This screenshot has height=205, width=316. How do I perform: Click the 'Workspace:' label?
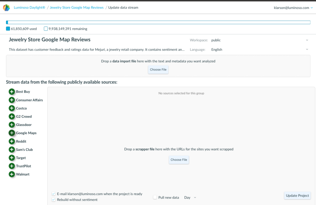point(199,40)
